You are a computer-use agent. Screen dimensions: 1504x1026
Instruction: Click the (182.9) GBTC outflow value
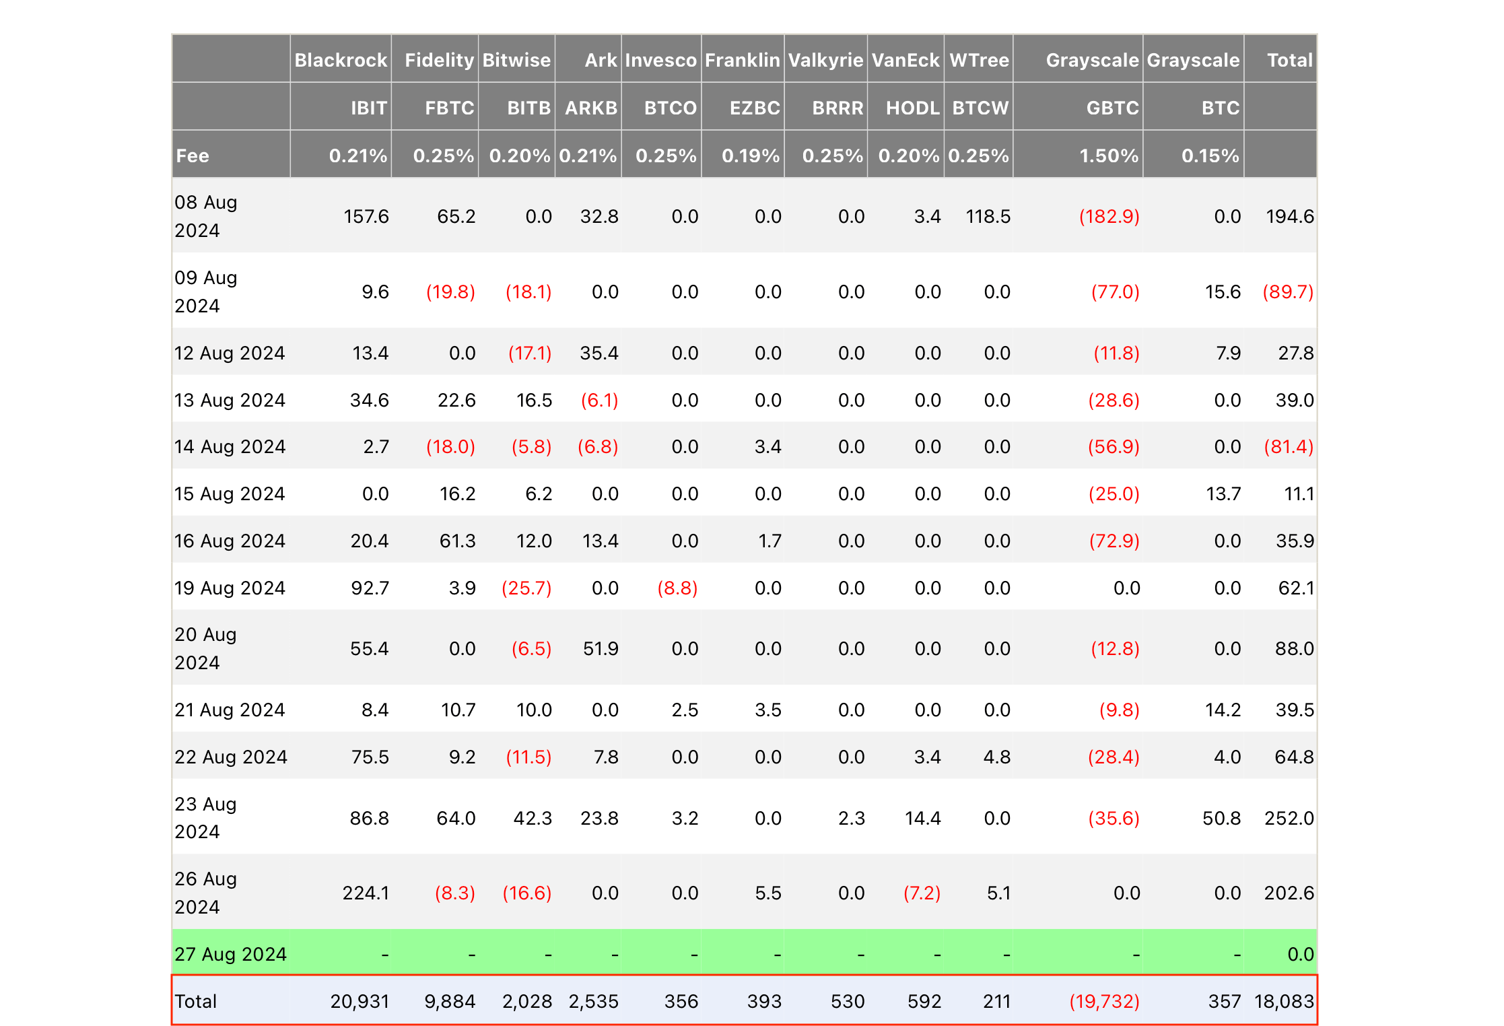pos(1109,216)
